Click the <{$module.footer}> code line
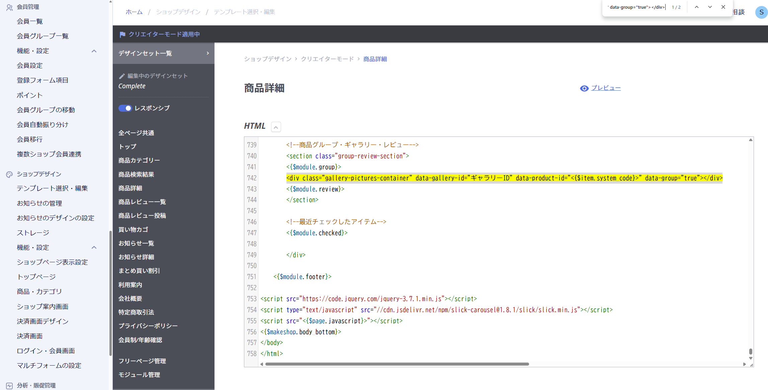This screenshot has height=390, width=768. (302, 277)
